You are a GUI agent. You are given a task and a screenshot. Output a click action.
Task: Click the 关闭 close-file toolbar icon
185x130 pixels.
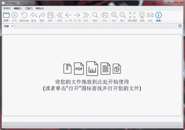pyautogui.click(x=14, y=15)
